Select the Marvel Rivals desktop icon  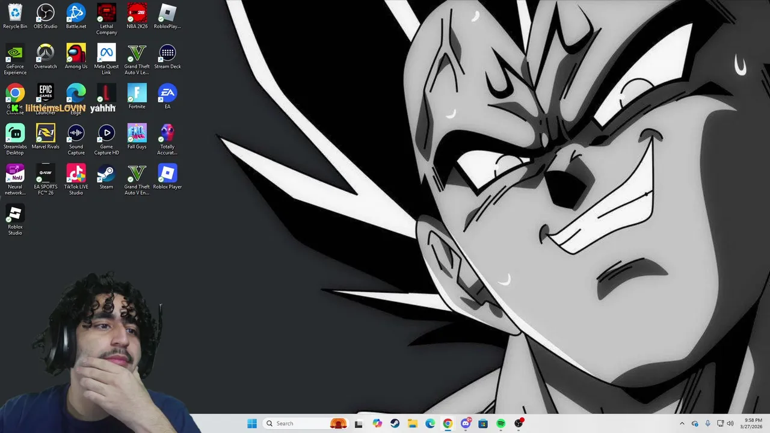(46, 137)
